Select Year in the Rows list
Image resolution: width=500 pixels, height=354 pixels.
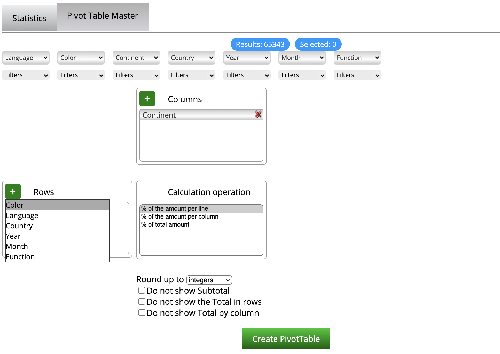pos(57,236)
